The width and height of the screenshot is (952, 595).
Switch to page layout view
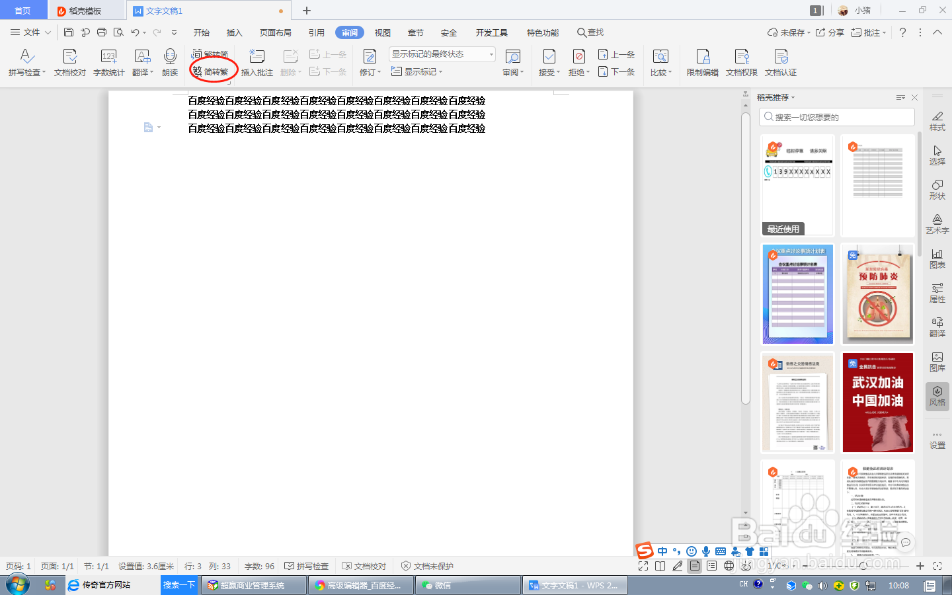695,566
